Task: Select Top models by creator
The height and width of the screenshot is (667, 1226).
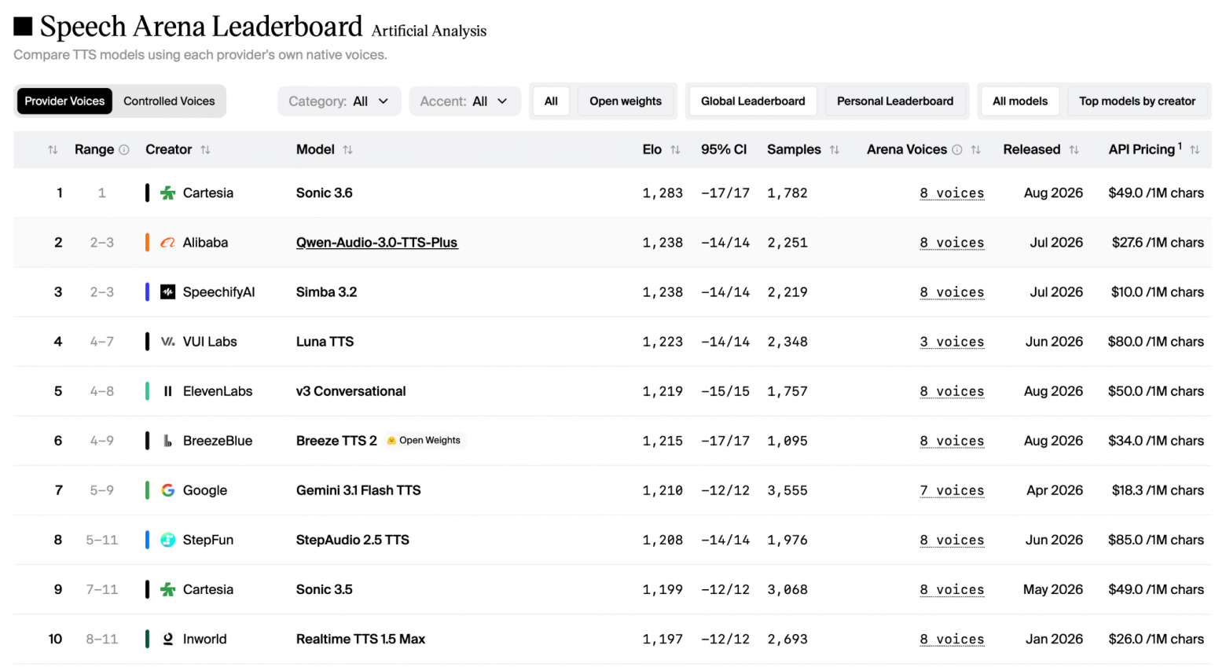Action: point(1137,101)
